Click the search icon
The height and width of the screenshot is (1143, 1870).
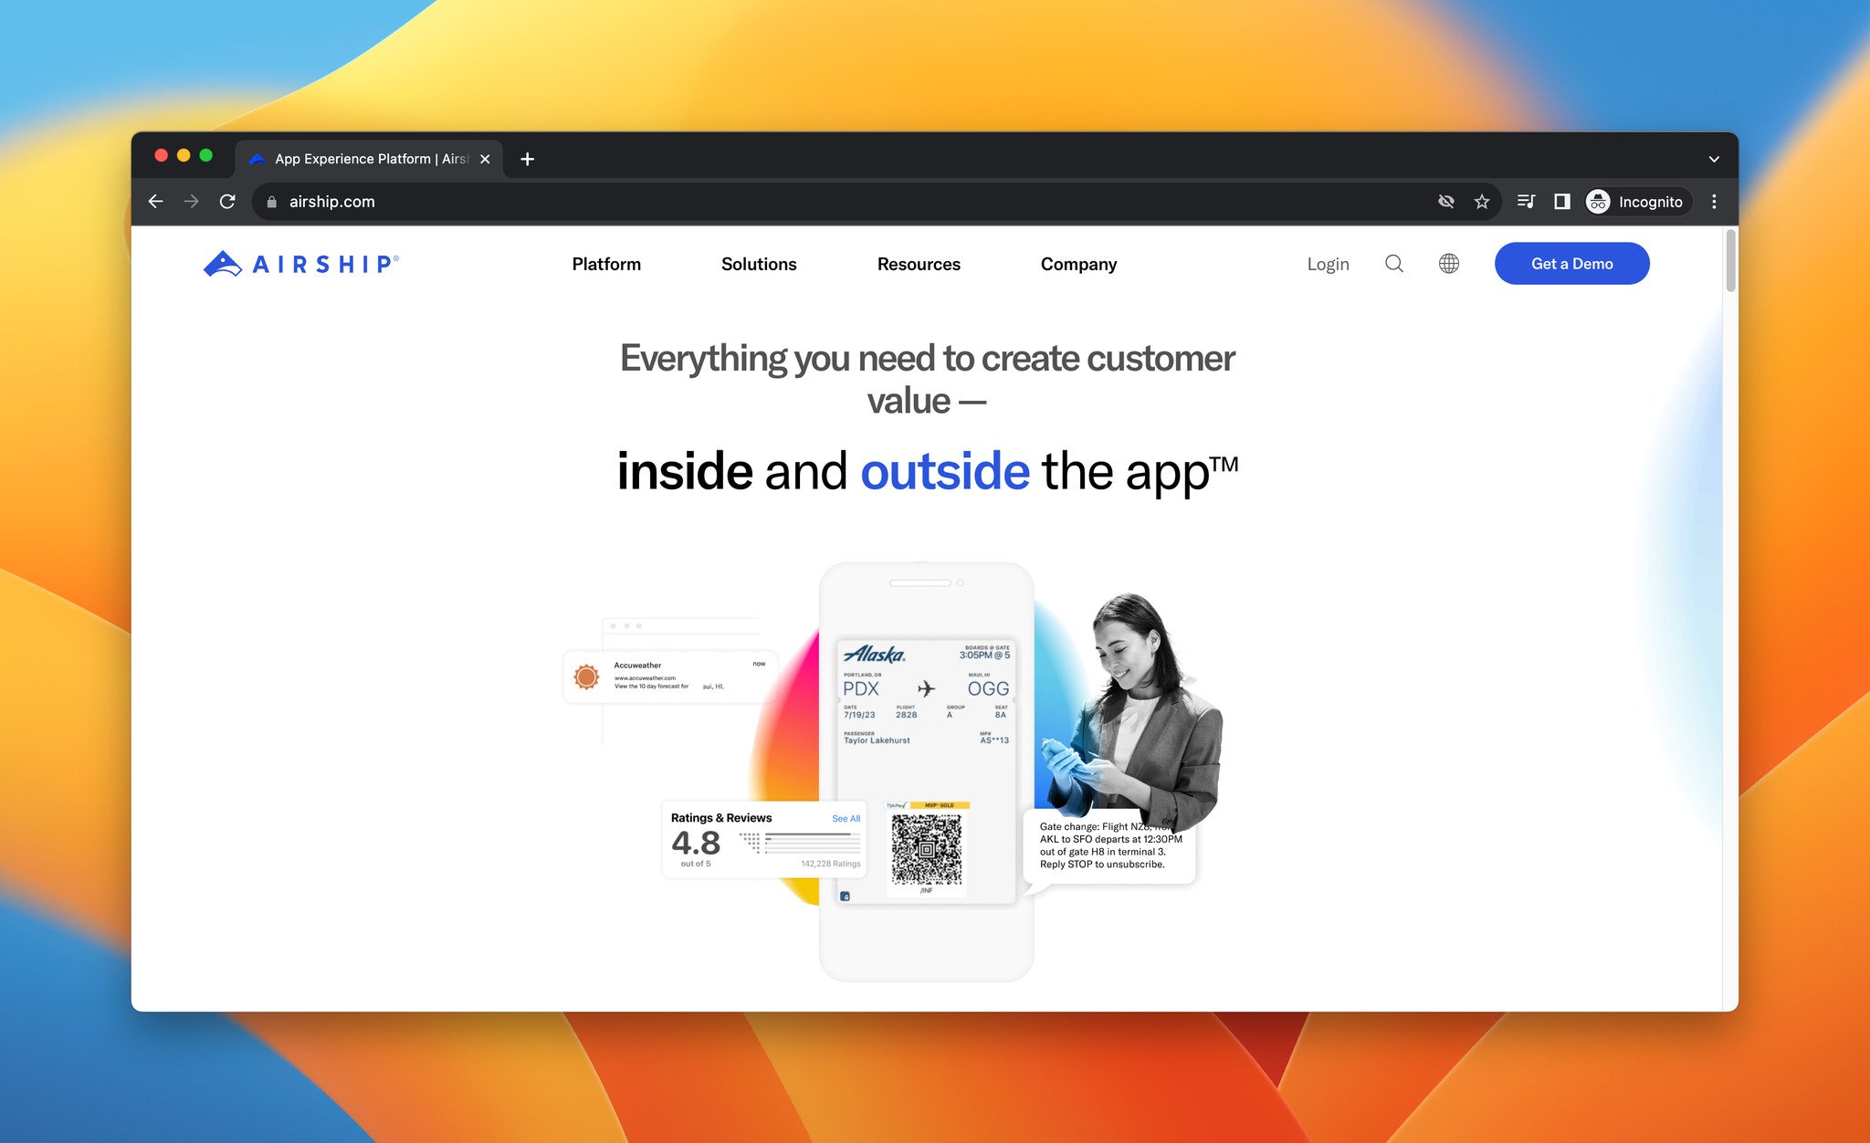1393,263
